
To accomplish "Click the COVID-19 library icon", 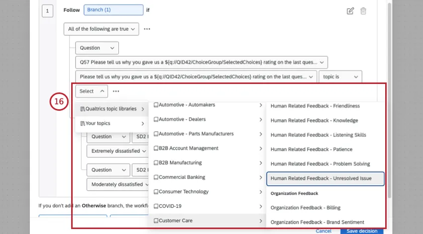I will click(156, 206).
